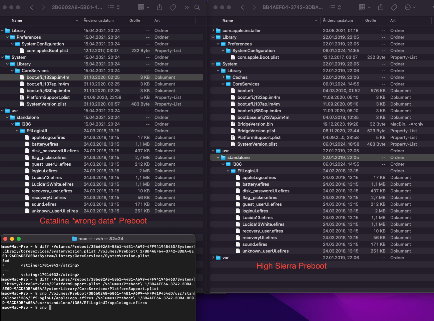Collapse the CoreServices folder in right window
The height and width of the screenshot is (321, 434).
[x=224, y=84]
